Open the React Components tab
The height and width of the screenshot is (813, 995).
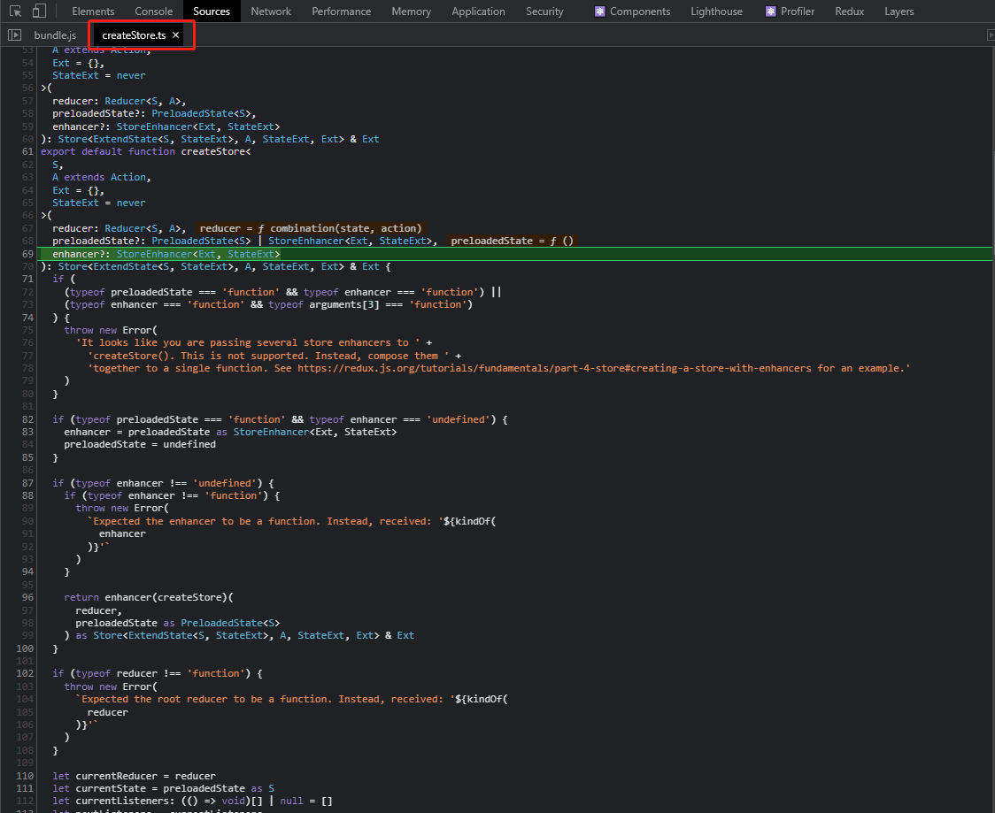click(633, 12)
